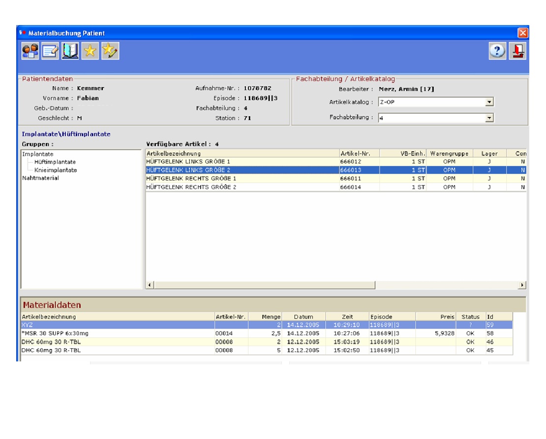Select row HÜFTGELENK RECHTS GRÖßE 2
The image size is (546, 439).
(335, 187)
